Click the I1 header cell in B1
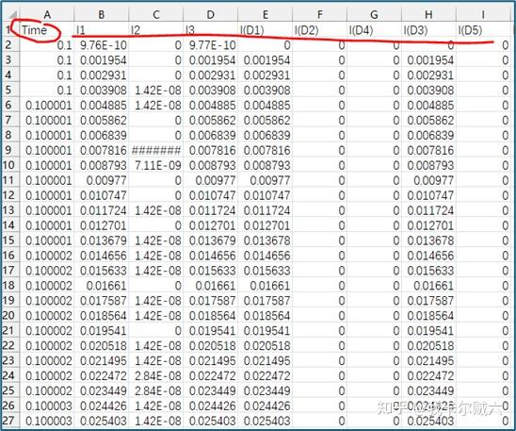The height and width of the screenshot is (431, 516). (x=102, y=30)
